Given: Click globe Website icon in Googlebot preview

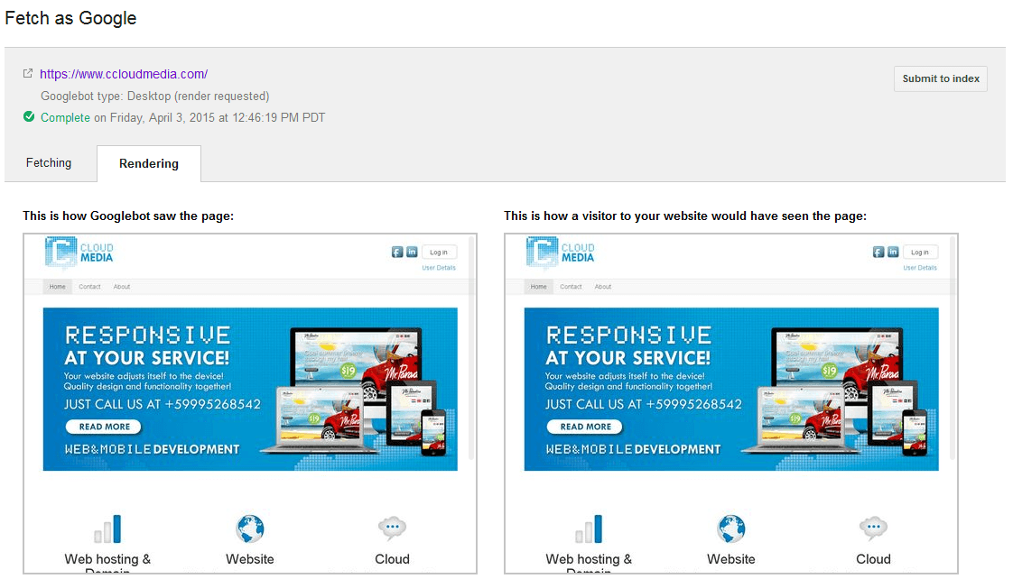Looking at the screenshot, I should pyautogui.click(x=250, y=528).
